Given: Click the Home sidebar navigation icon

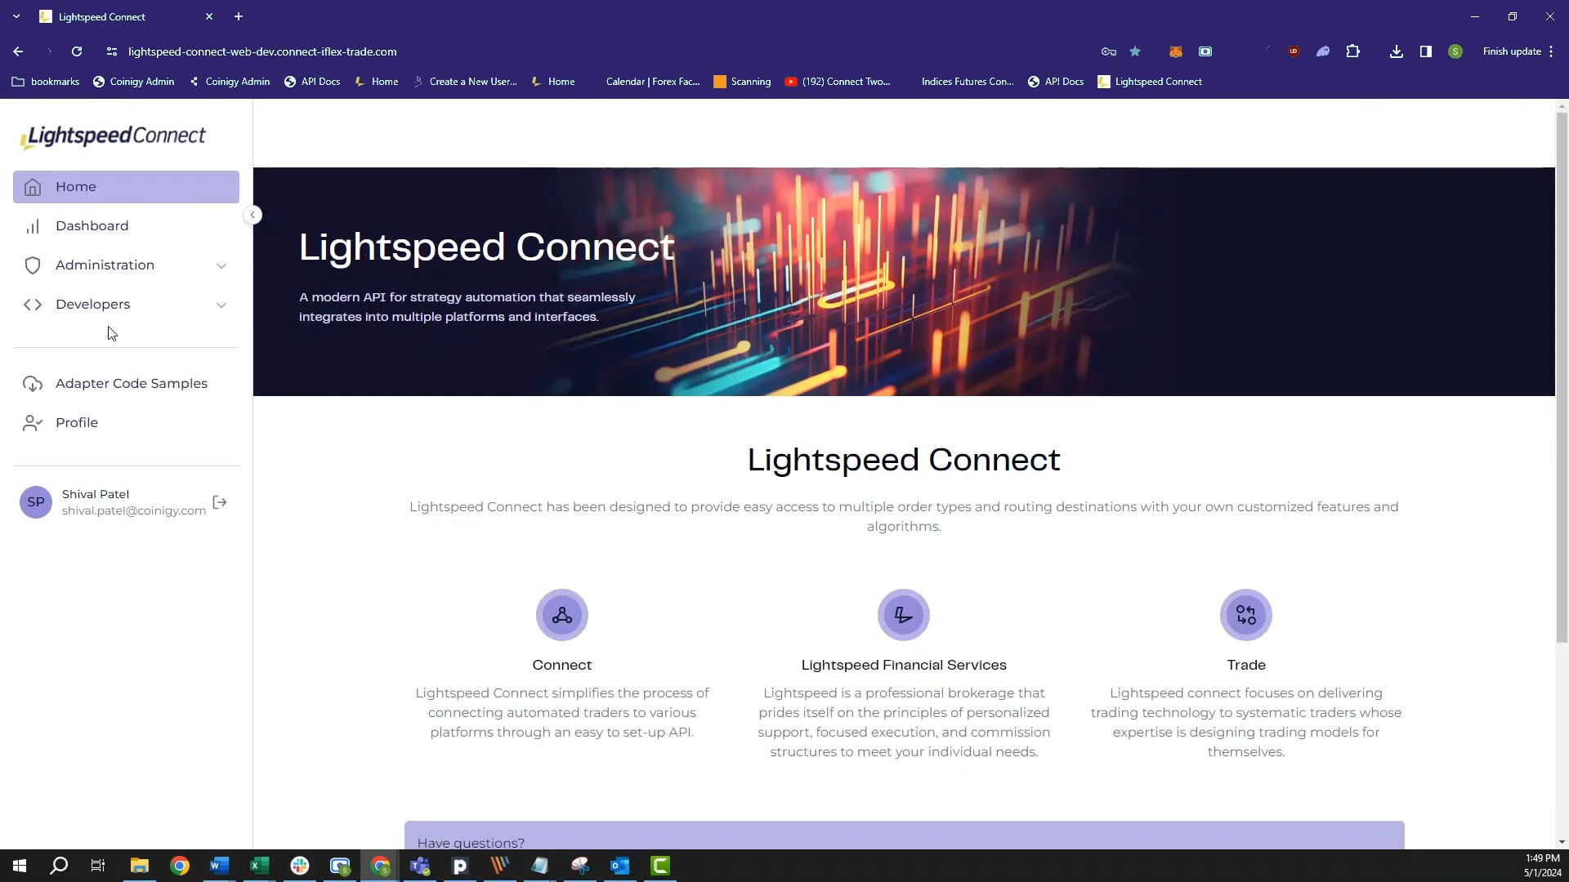Looking at the screenshot, I should point(34,186).
